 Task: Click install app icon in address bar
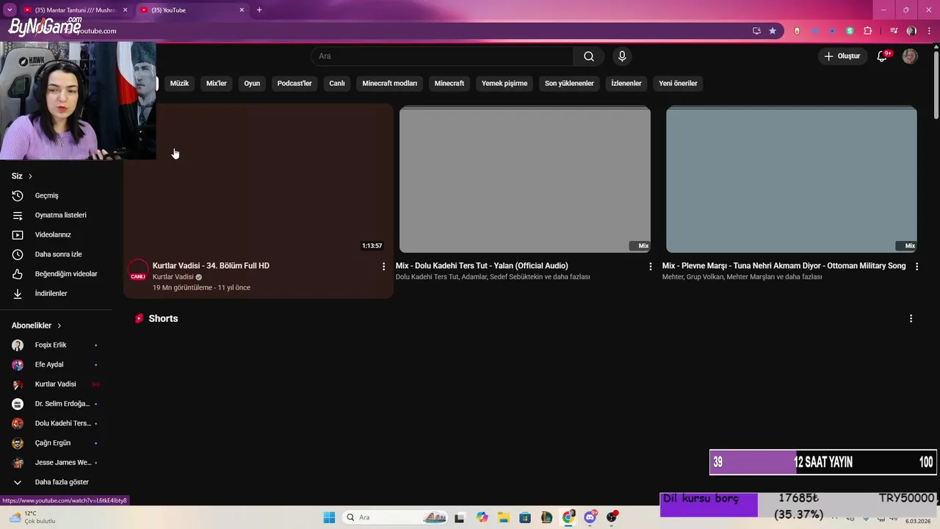pyautogui.click(x=756, y=31)
